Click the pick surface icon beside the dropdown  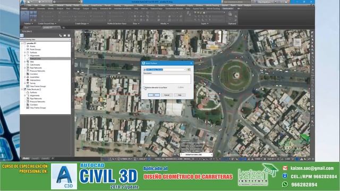pos(189,70)
